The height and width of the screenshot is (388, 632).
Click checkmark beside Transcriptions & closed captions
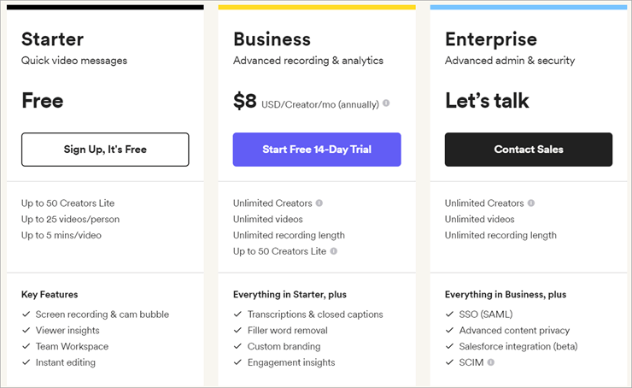click(x=237, y=315)
